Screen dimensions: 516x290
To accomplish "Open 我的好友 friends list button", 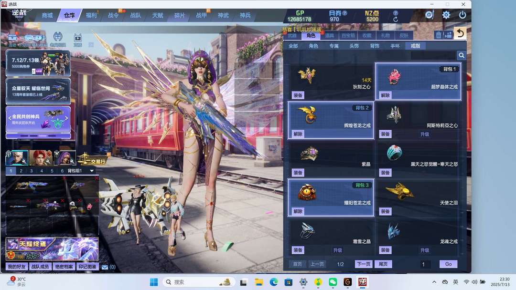I will tap(17, 267).
